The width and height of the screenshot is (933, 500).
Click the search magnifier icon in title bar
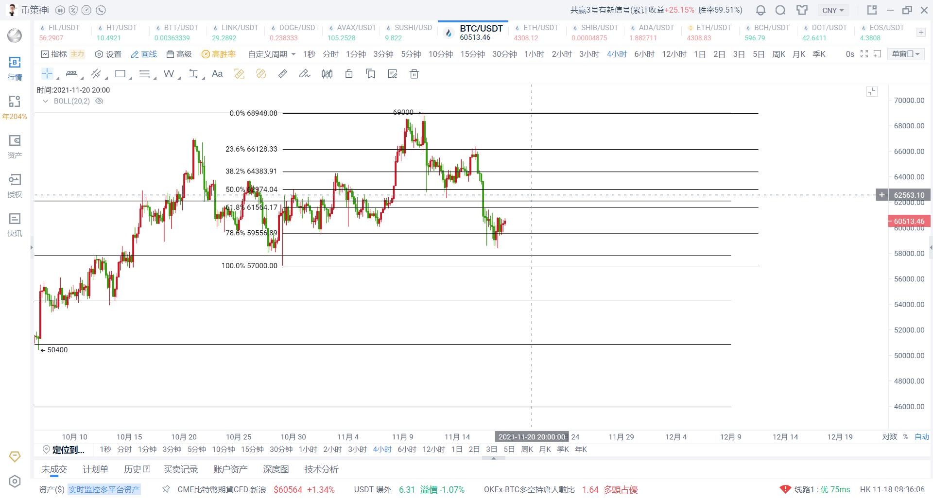780,10
